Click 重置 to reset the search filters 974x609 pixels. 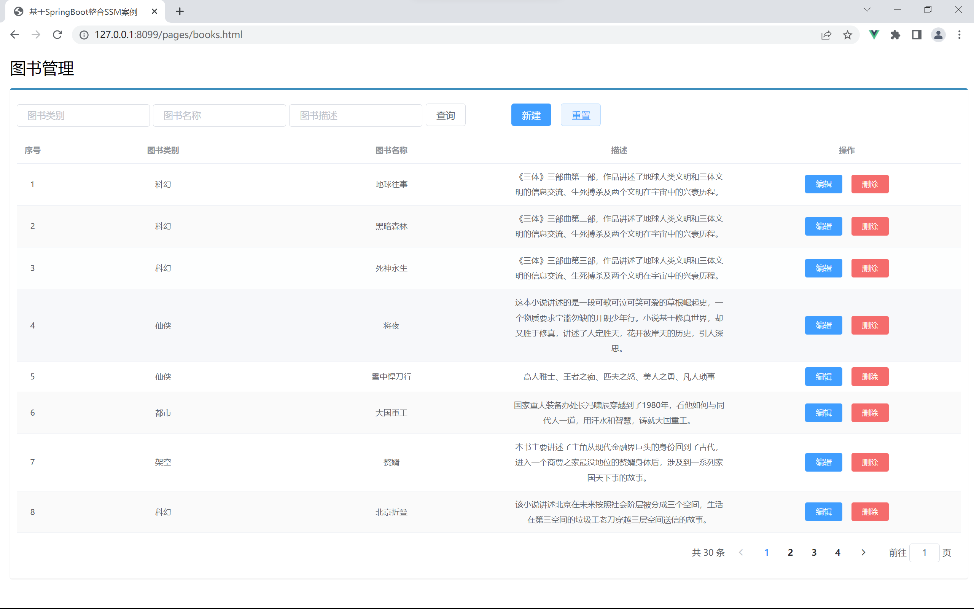(x=580, y=115)
